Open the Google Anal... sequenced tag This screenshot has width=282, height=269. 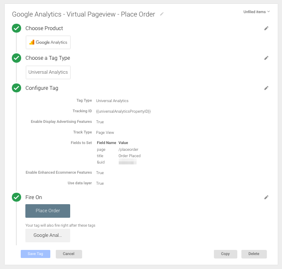(48, 235)
